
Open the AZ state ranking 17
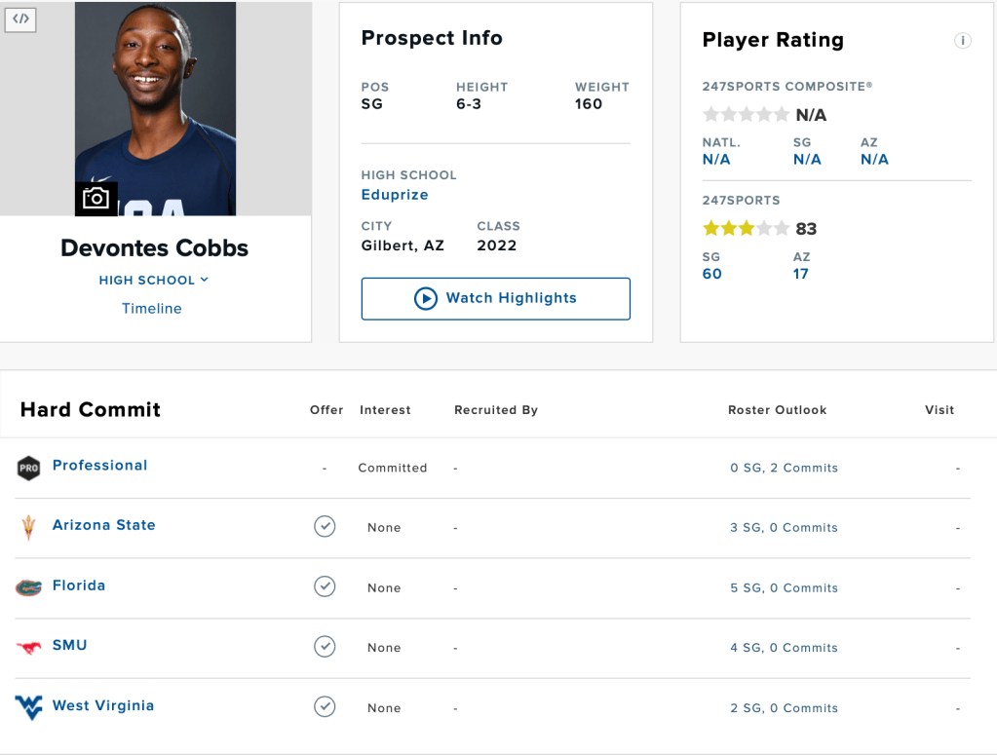tap(801, 274)
